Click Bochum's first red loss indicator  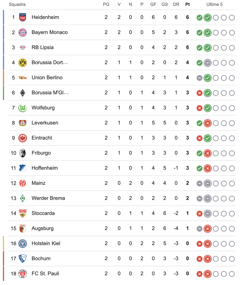[x=199, y=259]
